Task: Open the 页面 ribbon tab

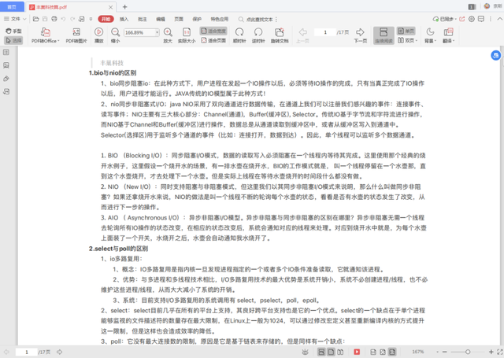Action: coord(179,19)
